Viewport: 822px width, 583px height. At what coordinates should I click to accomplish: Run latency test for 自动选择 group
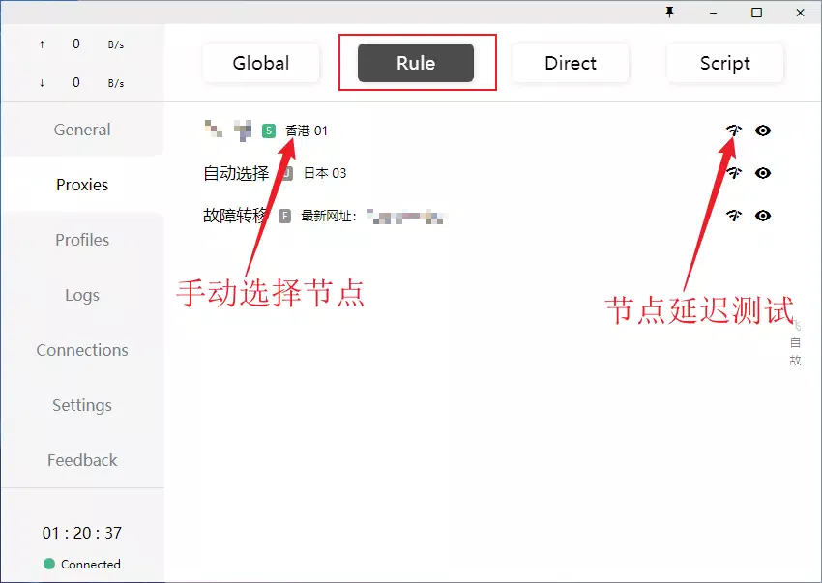(734, 173)
